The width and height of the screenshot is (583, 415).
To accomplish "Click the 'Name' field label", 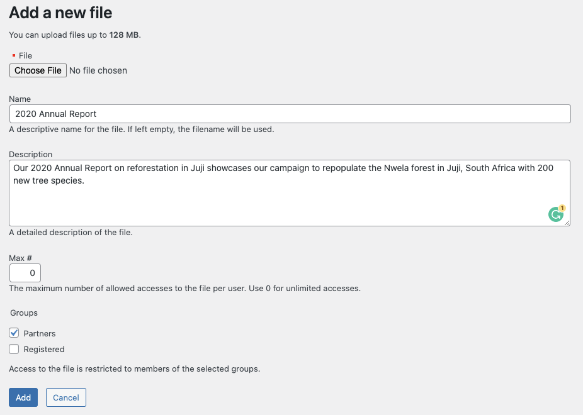I will pyautogui.click(x=20, y=99).
